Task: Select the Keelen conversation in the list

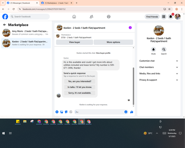Action: (26, 43)
